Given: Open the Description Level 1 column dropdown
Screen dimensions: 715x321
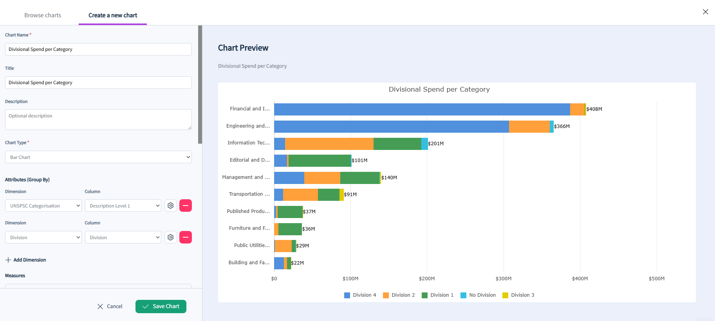Looking at the screenshot, I should (123, 206).
